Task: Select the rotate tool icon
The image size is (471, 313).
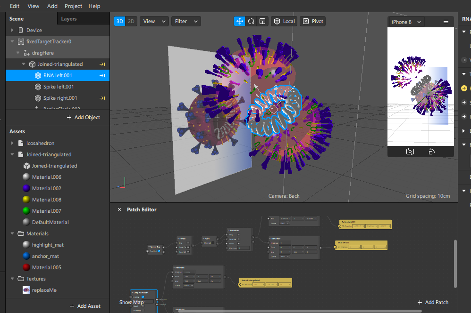Action: coord(251,21)
